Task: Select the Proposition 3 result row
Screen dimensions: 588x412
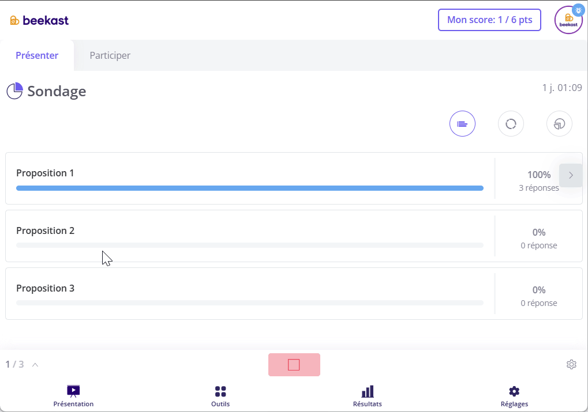Action: pos(249,293)
